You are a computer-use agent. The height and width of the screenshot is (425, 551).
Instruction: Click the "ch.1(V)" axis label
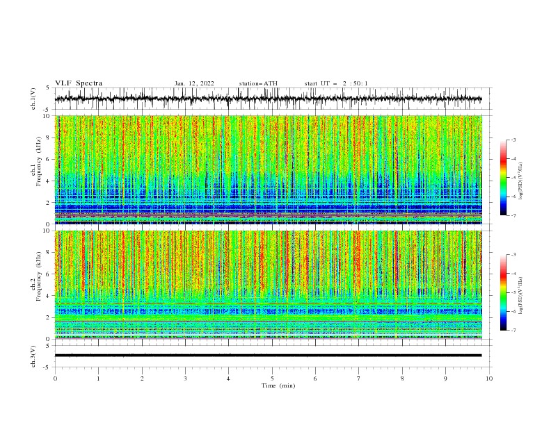tap(33, 99)
